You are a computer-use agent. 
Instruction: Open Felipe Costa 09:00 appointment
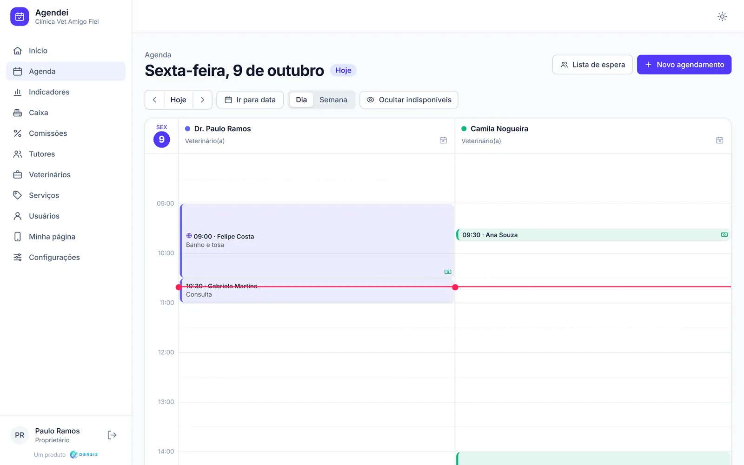pyautogui.click(x=317, y=240)
